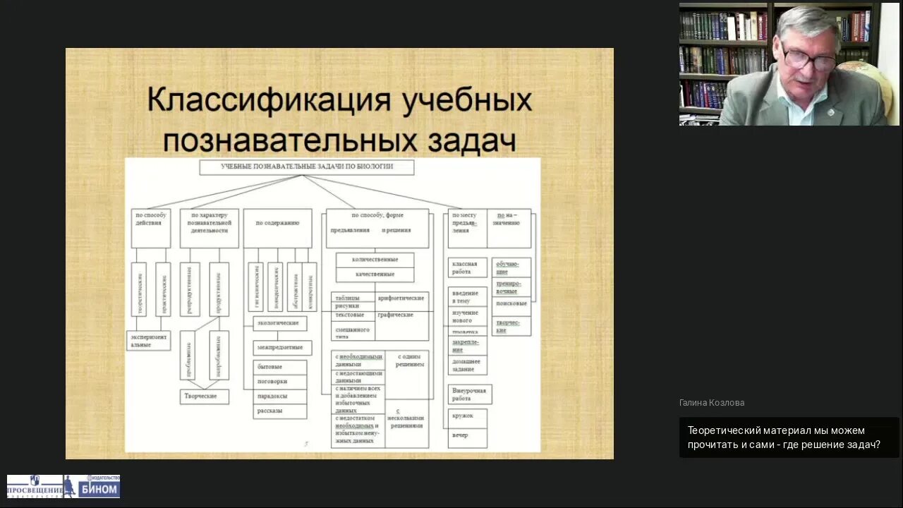The image size is (903, 508).
Task: Select the 'поисковые' item
Action: 511,304
